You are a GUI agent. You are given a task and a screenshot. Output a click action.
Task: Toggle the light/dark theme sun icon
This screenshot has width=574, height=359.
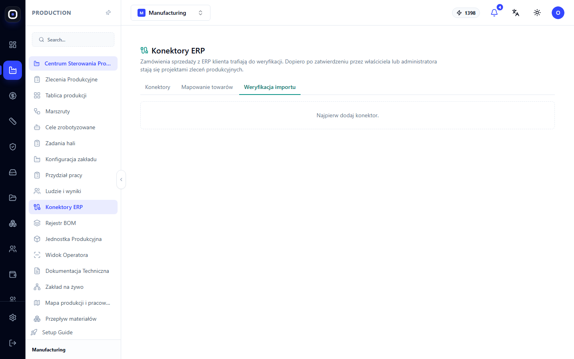click(x=537, y=13)
